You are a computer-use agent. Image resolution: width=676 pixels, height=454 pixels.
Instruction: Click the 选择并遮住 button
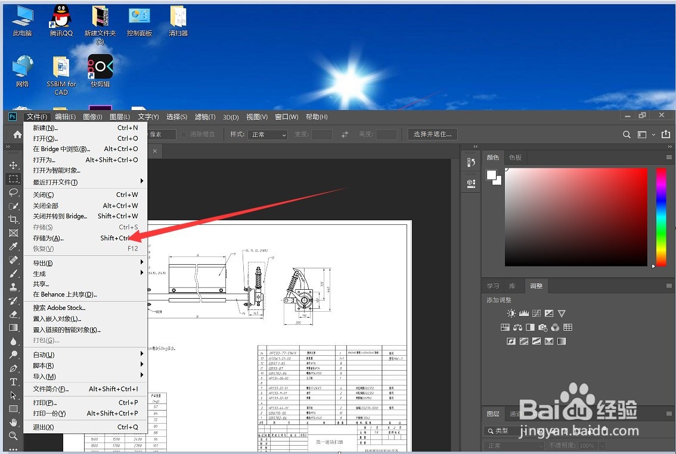tap(432, 134)
